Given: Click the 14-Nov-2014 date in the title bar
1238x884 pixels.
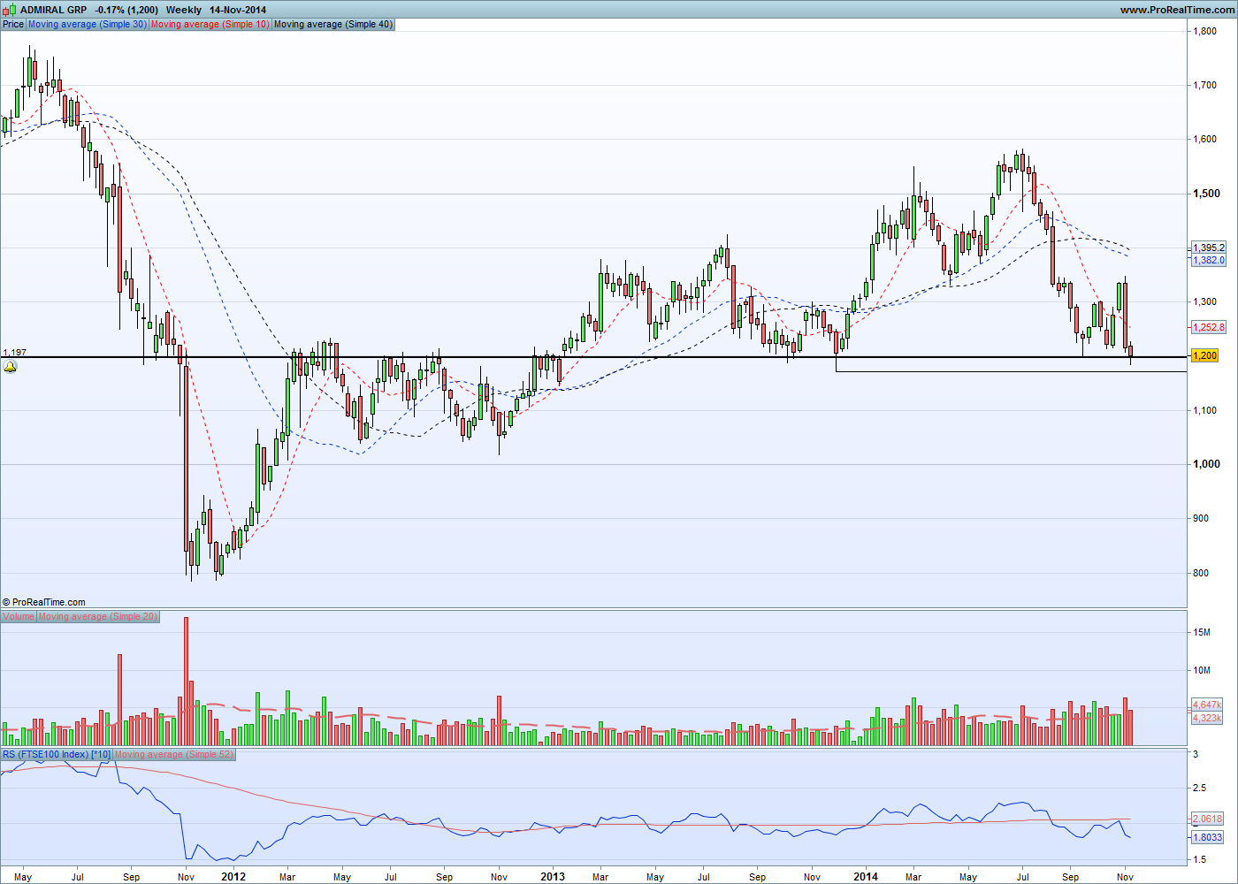Looking at the screenshot, I should click(238, 10).
